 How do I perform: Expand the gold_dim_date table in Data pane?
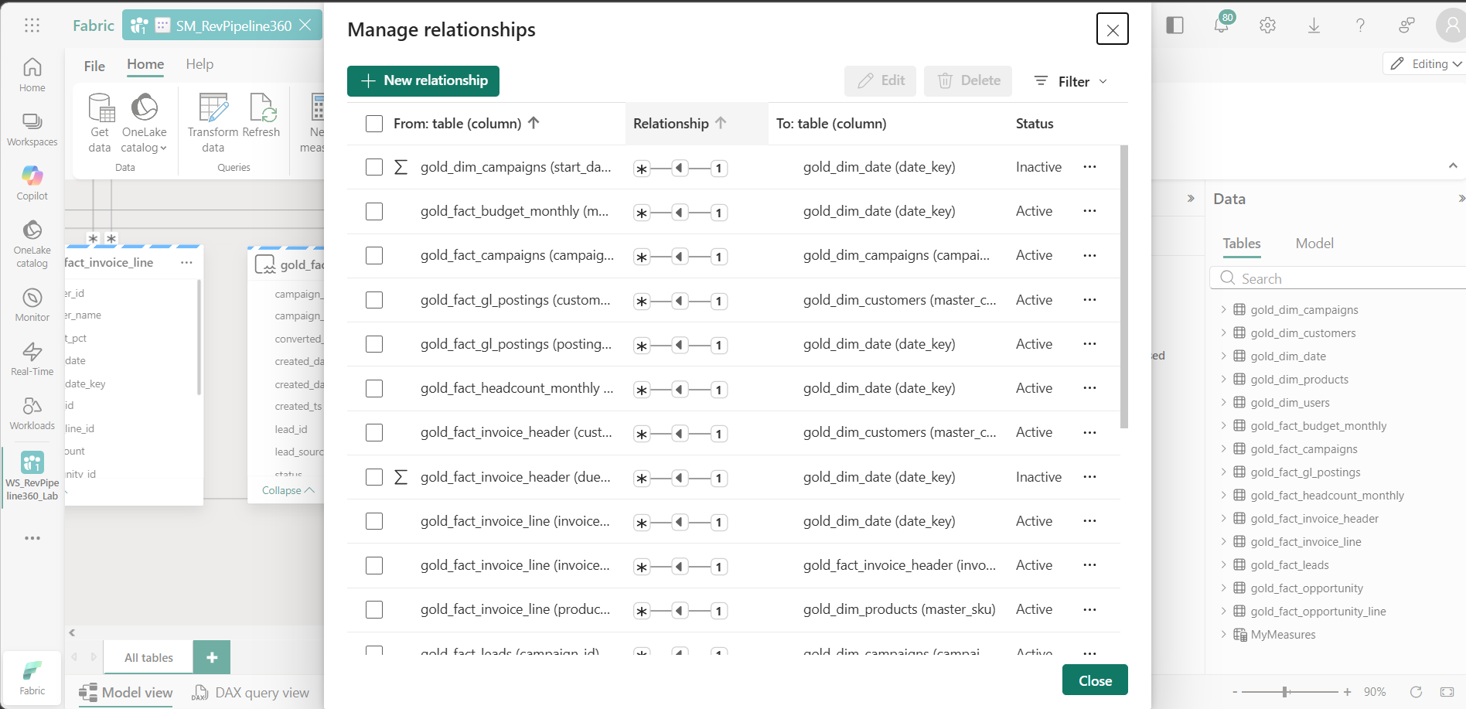click(x=1224, y=356)
